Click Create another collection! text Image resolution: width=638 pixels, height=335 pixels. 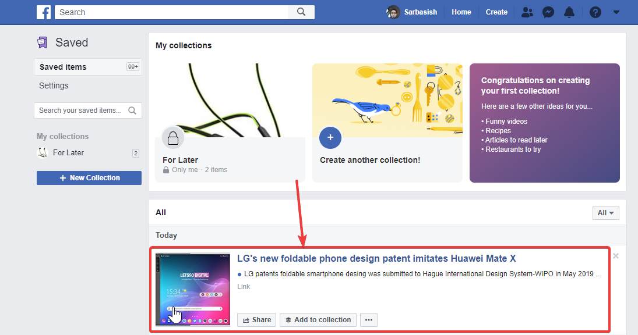click(x=370, y=160)
